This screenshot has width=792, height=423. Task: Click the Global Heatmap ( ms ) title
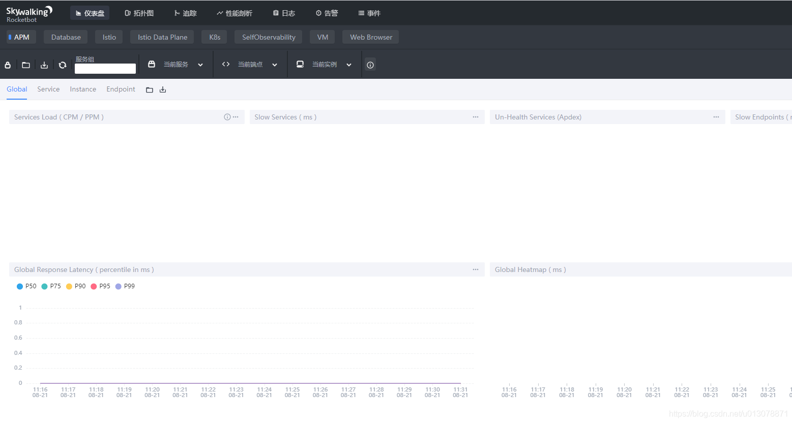pyautogui.click(x=531, y=269)
